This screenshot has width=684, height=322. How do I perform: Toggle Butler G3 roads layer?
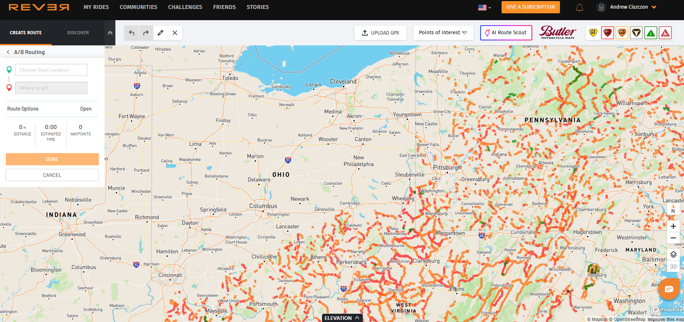point(622,33)
